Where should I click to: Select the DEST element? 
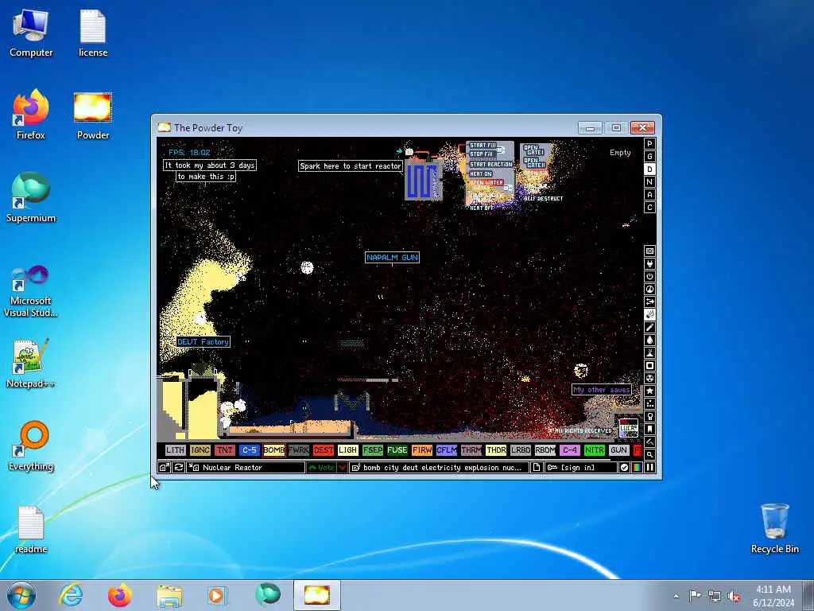point(323,450)
